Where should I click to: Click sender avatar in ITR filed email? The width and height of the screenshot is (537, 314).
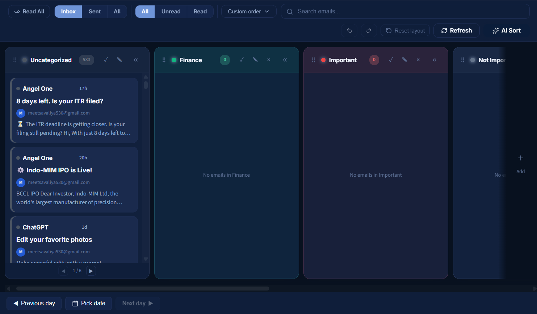21,113
